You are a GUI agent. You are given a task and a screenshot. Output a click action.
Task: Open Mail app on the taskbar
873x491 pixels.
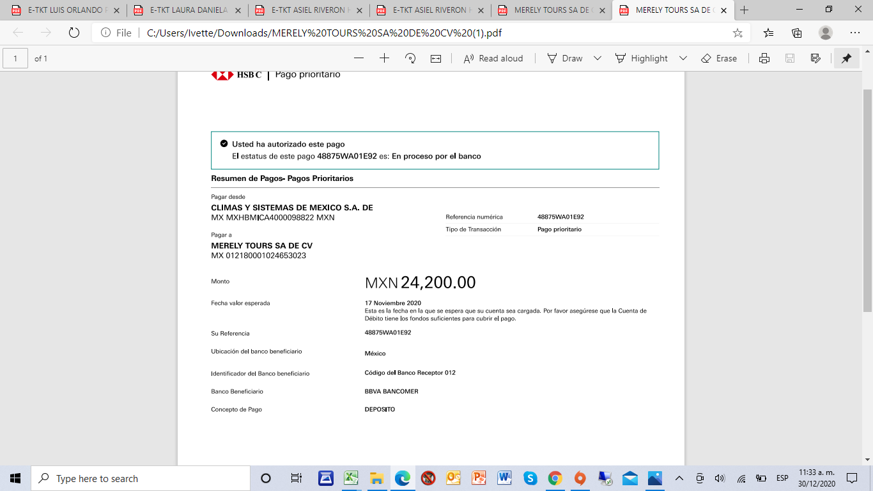(x=630, y=478)
